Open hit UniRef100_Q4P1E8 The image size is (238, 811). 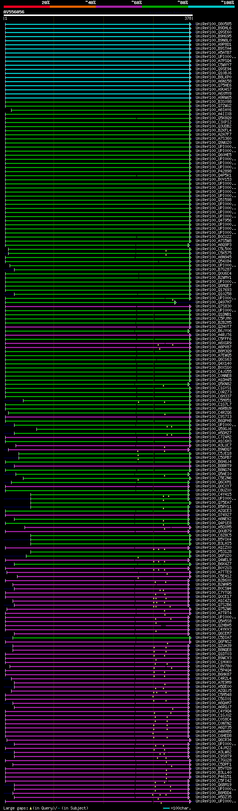[x=213, y=523]
